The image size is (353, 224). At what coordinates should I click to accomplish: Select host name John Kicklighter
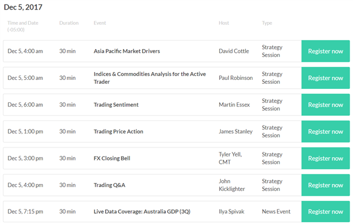coord(232,185)
